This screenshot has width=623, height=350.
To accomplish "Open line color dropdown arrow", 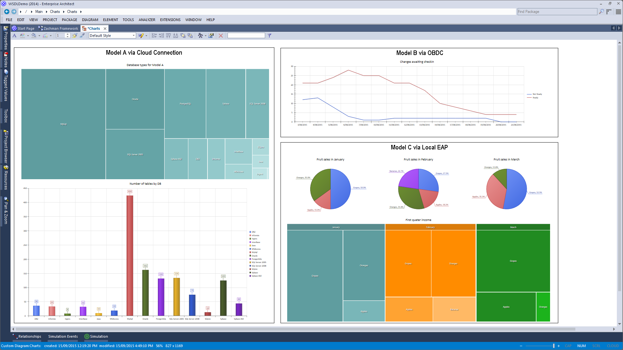I will point(51,36).
